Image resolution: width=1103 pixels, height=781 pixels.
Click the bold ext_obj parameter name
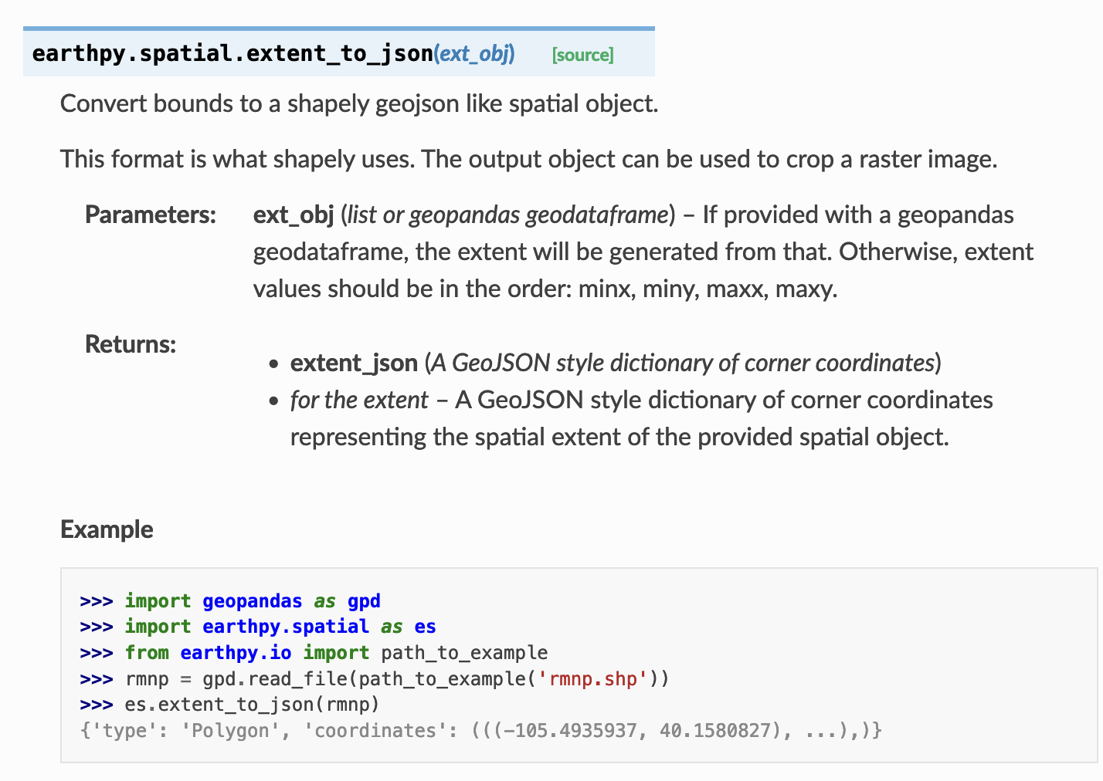click(294, 215)
